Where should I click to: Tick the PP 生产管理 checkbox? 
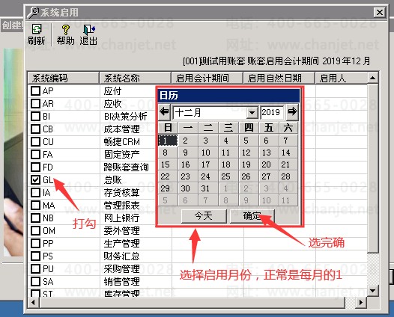point(35,243)
